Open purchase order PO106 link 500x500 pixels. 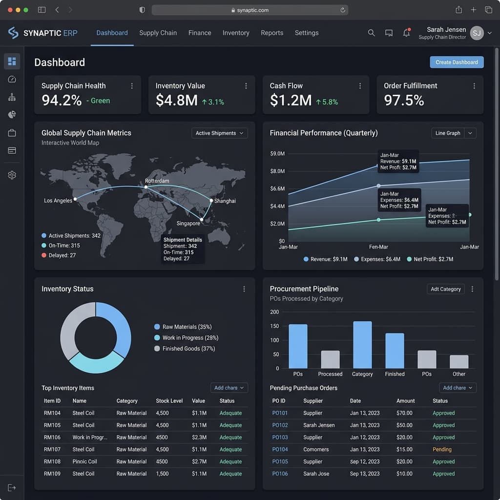(x=280, y=474)
